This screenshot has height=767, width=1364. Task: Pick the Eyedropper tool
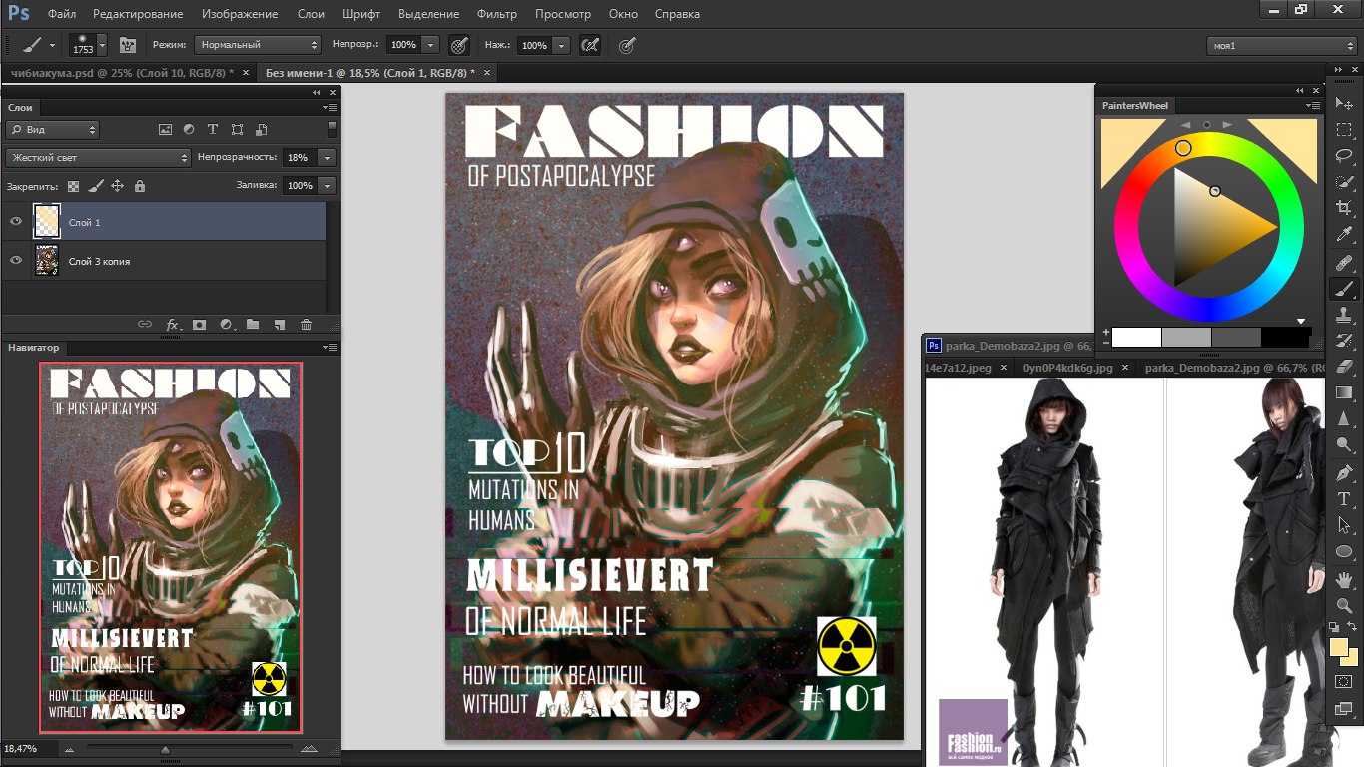click(x=1344, y=235)
